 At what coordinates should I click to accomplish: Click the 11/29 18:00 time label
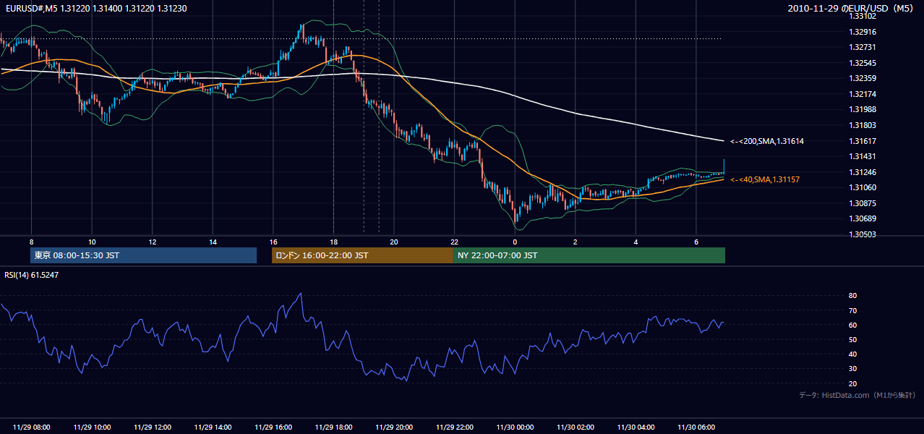[333, 427]
